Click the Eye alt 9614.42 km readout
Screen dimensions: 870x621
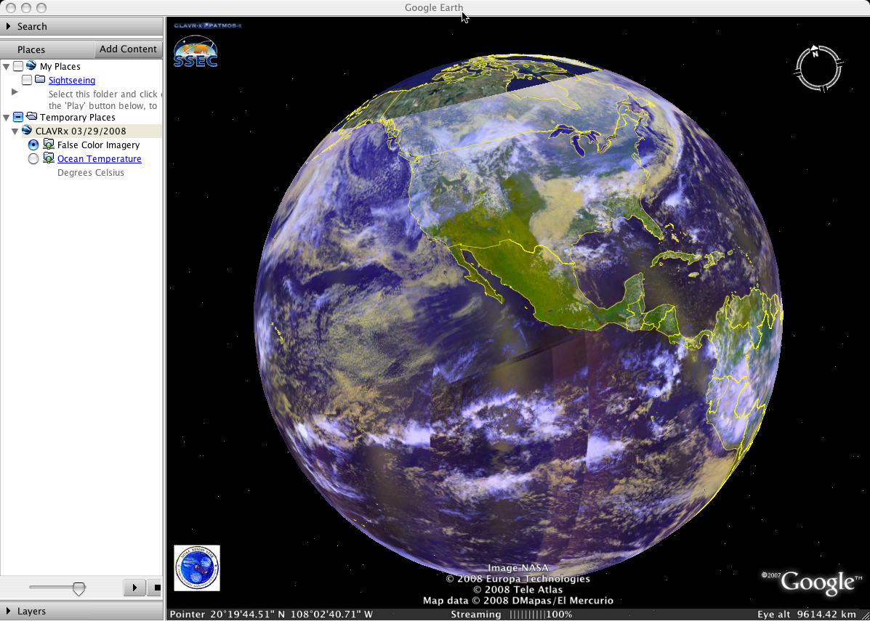[807, 614]
